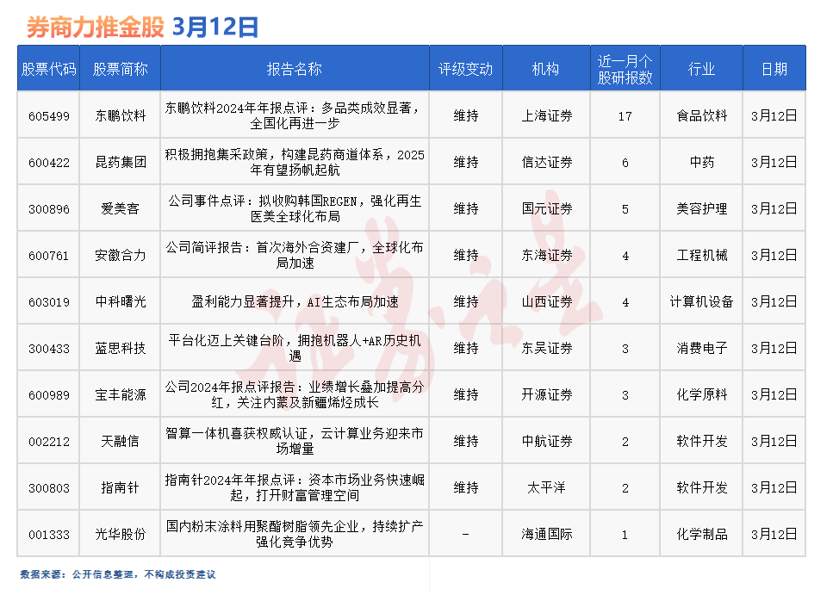
Task: Click the 中航证券 institution cell
Action: 547,441
